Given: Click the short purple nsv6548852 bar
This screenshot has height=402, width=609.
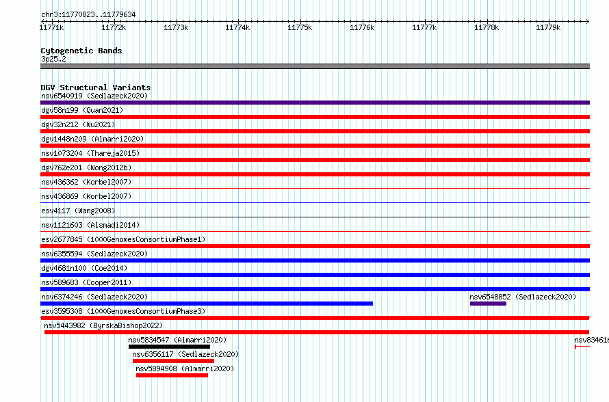Looking at the screenshot, I should tap(488, 304).
